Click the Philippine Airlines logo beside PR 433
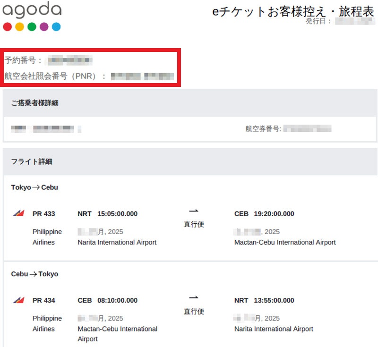The image size is (378, 347). [18, 213]
